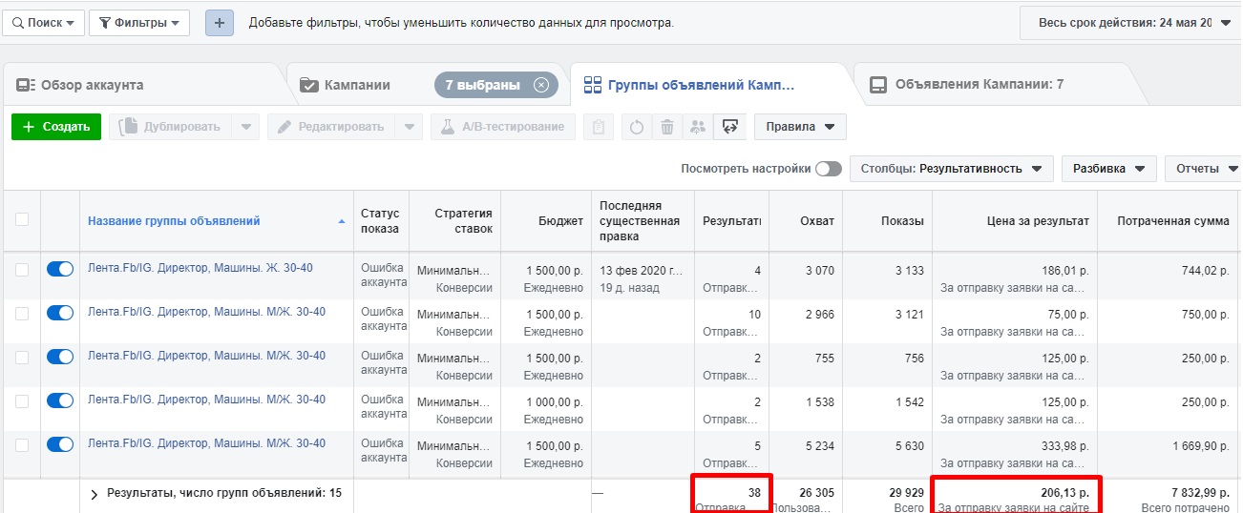The height and width of the screenshot is (513, 1243).
Task: Click the 1 000,00 р. budget cell
Action: 555,401
